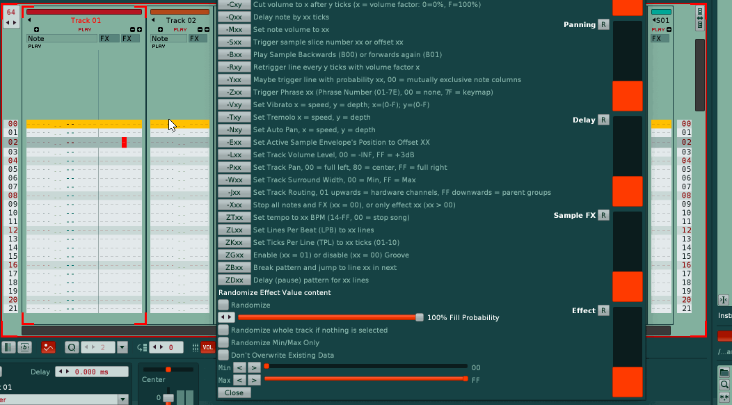Click the Delay 'R' reset button
This screenshot has height=405, width=732.
pyautogui.click(x=603, y=120)
